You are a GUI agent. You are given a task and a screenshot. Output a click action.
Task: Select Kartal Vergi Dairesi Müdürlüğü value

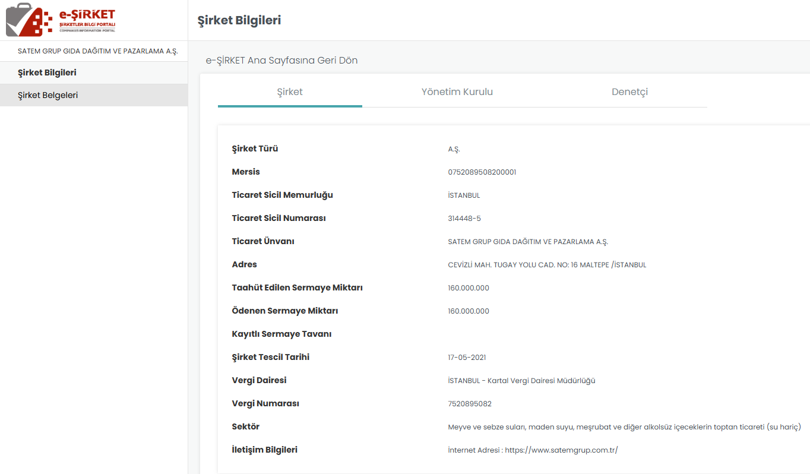pyautogui.click(x=521, y=381)
